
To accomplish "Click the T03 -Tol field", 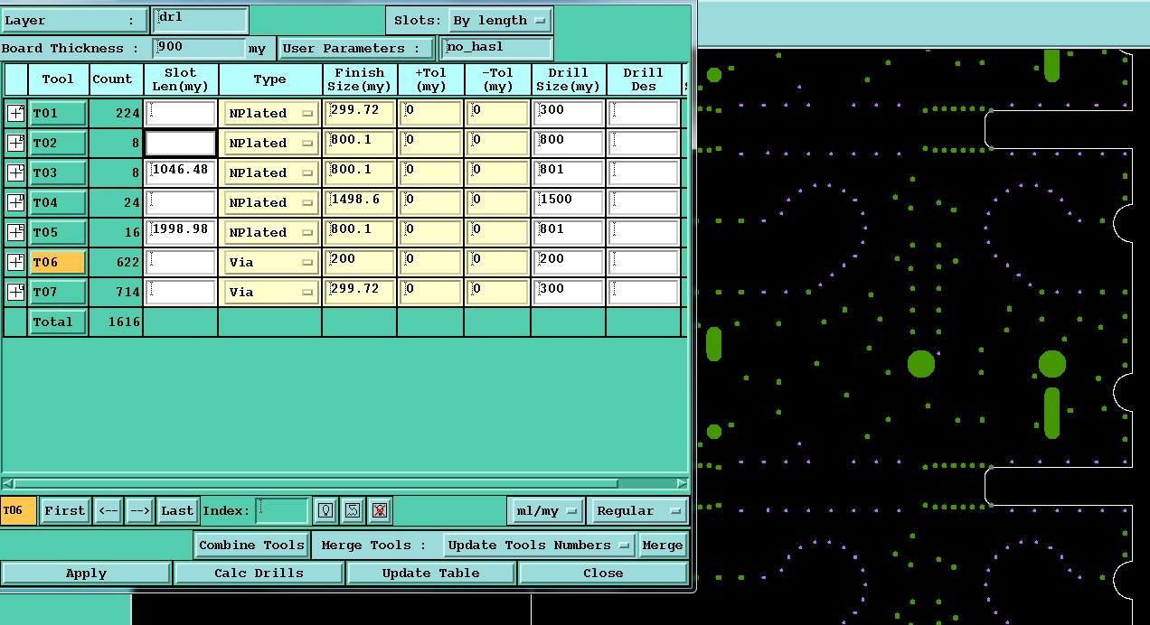I will pyautogui.click(x=498, y=173).
